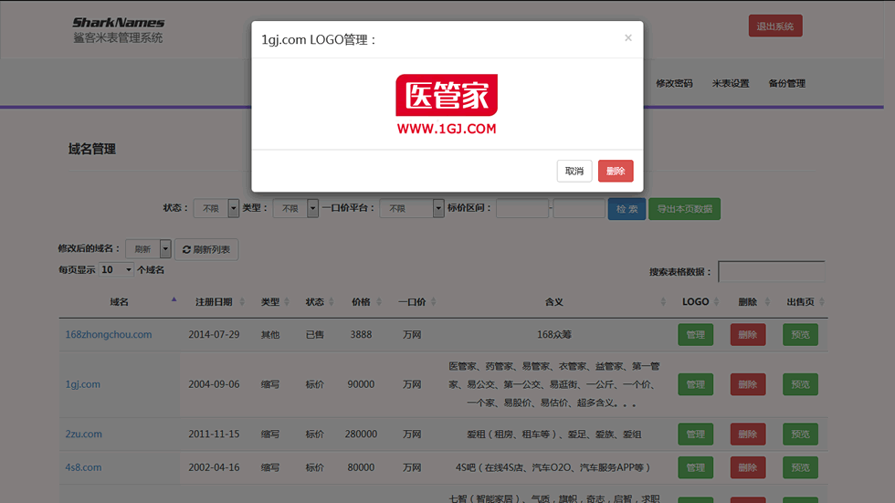
Task: Click the SharkNames logo
Action: click(118, 29)
